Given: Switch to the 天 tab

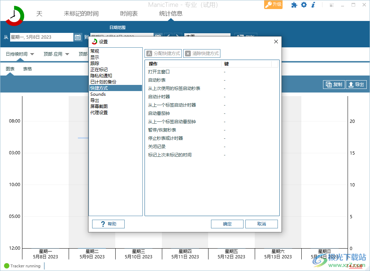Looking at the screenshot, I should [x=39, y=14].
